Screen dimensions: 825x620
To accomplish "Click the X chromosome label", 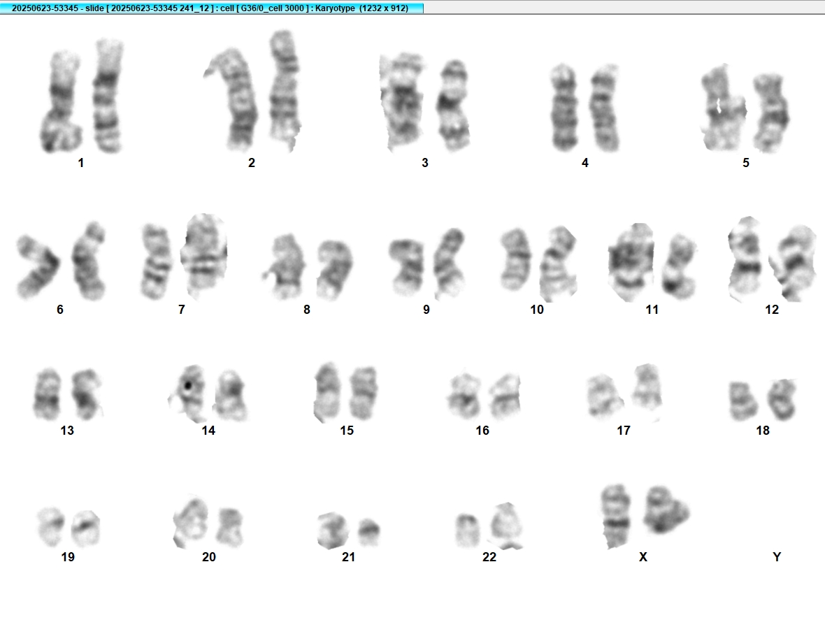I will point(643,557).
